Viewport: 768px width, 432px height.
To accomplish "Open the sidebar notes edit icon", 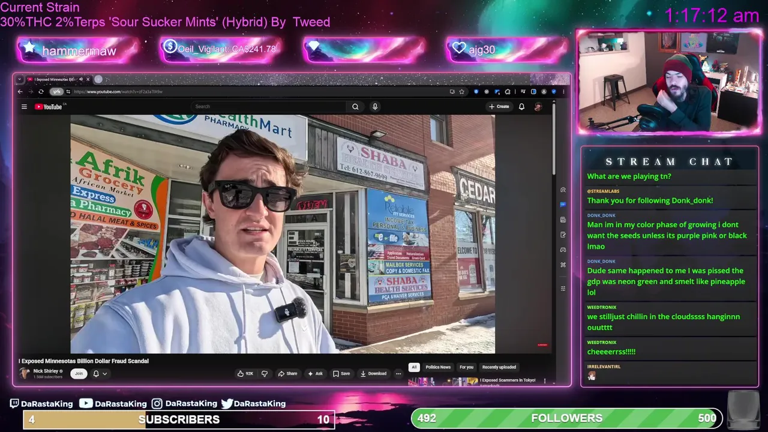I will point(563,235).
